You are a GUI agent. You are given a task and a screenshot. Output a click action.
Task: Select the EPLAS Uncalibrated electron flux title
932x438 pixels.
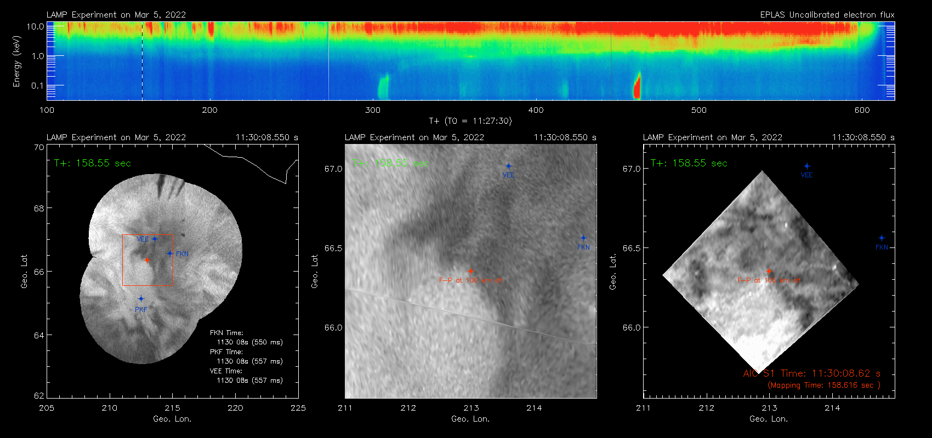827,15
